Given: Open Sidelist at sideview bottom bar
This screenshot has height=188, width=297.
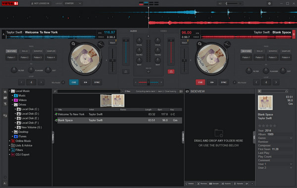Looking at the screenshot, I should [190, 184].
